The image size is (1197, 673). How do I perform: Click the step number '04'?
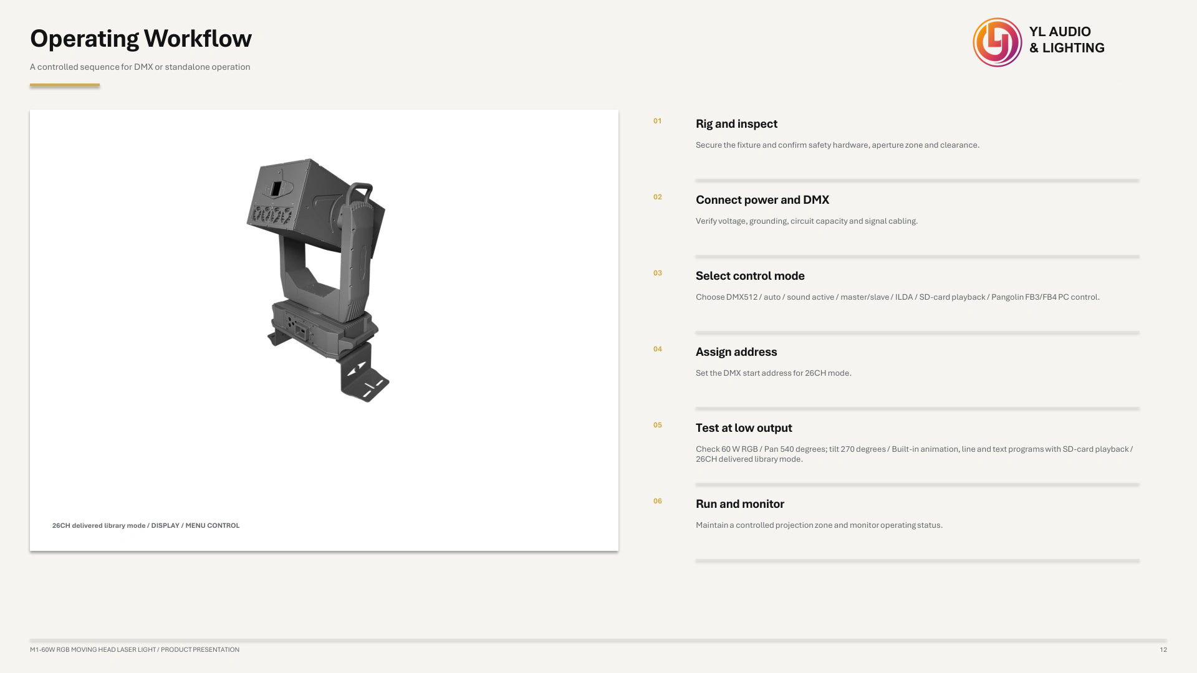coord(657,349)
